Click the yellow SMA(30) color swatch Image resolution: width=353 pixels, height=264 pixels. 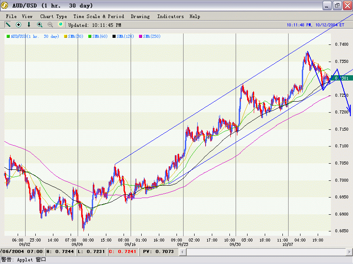(x=66, y=36)
